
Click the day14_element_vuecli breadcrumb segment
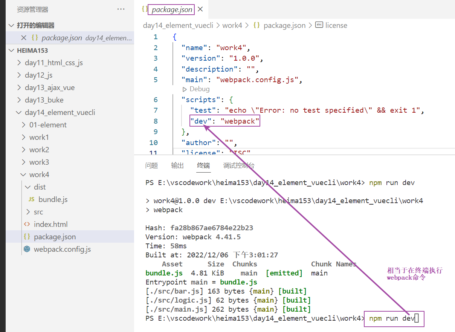(178, 25)
